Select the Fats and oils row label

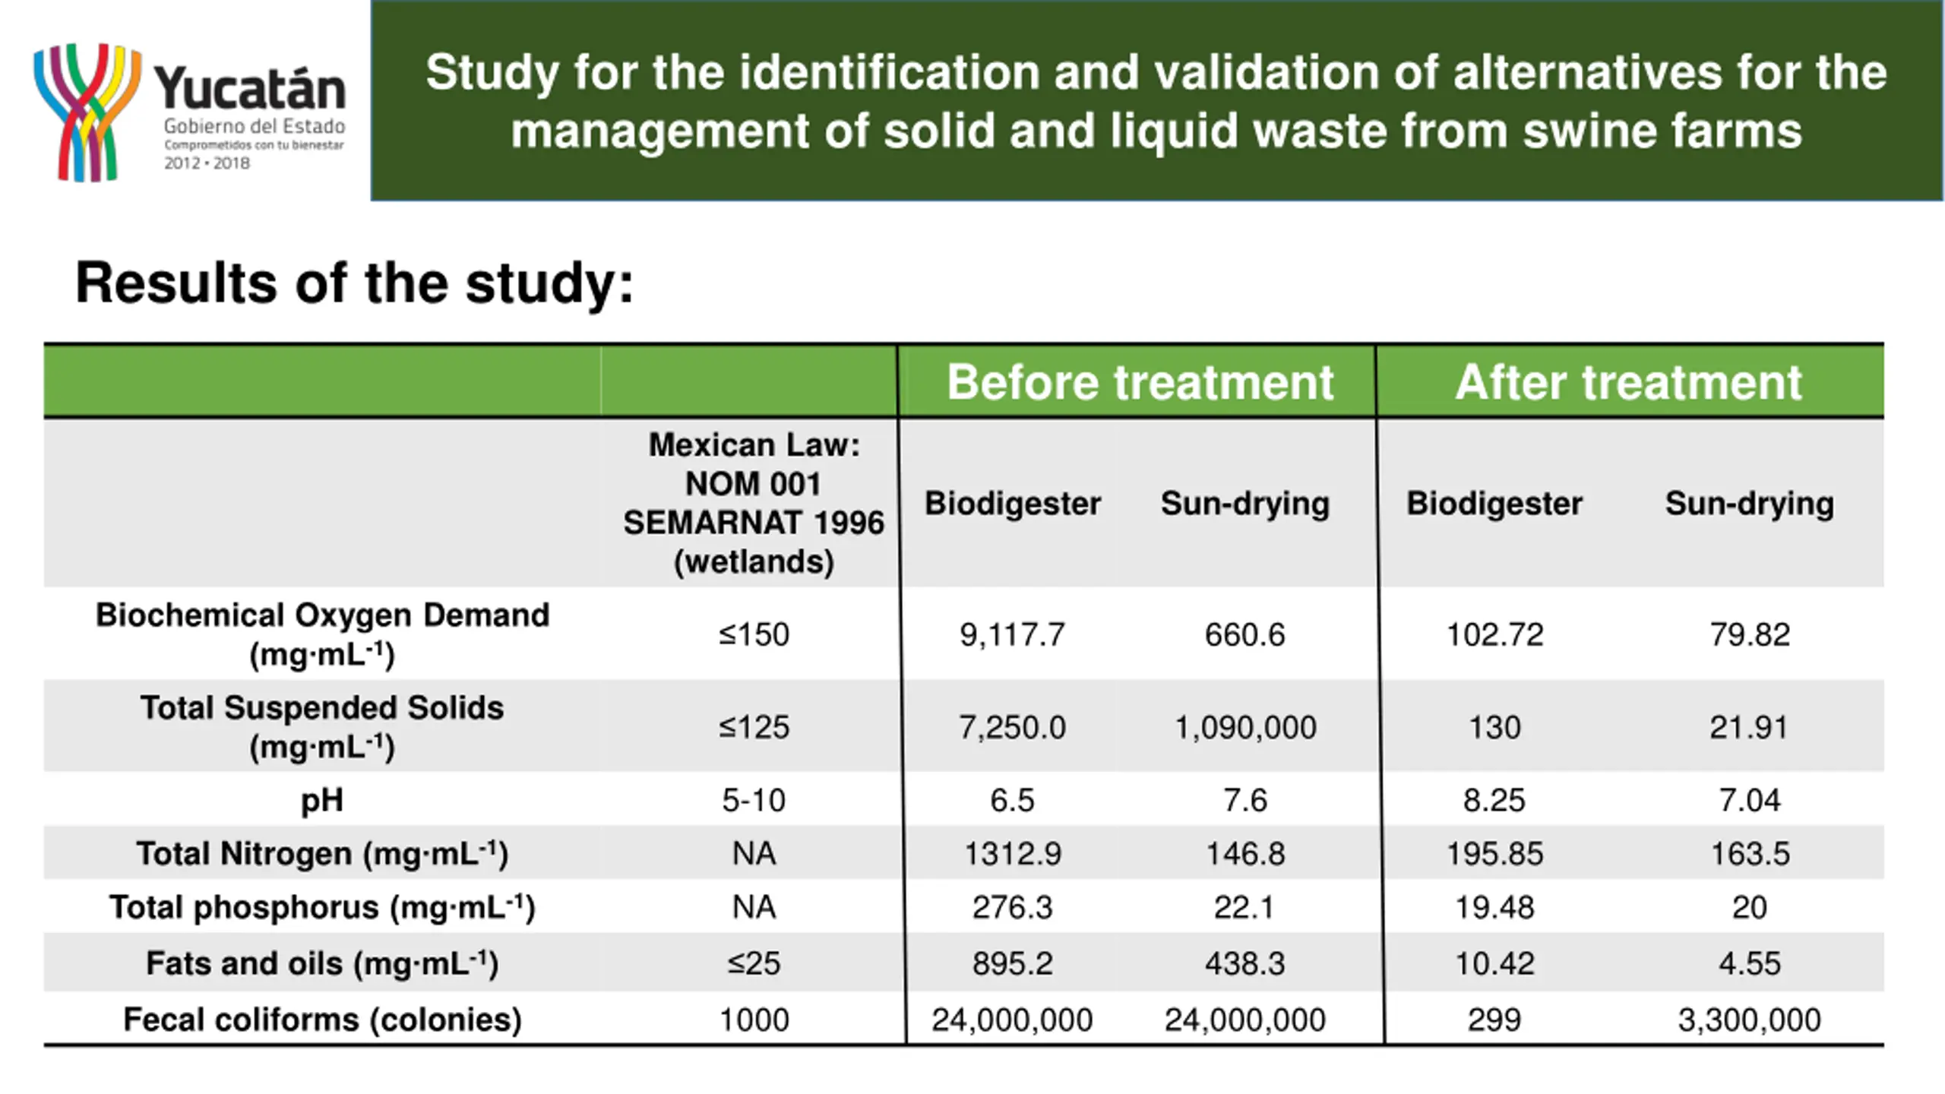(322, 964)
